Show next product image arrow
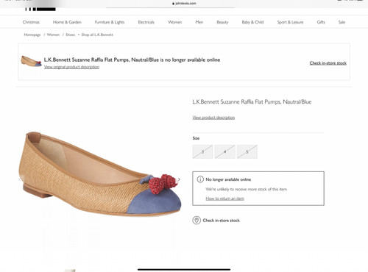Image resolution: width=368 pixels, height=272 pixels. click(x=179, y=179)
